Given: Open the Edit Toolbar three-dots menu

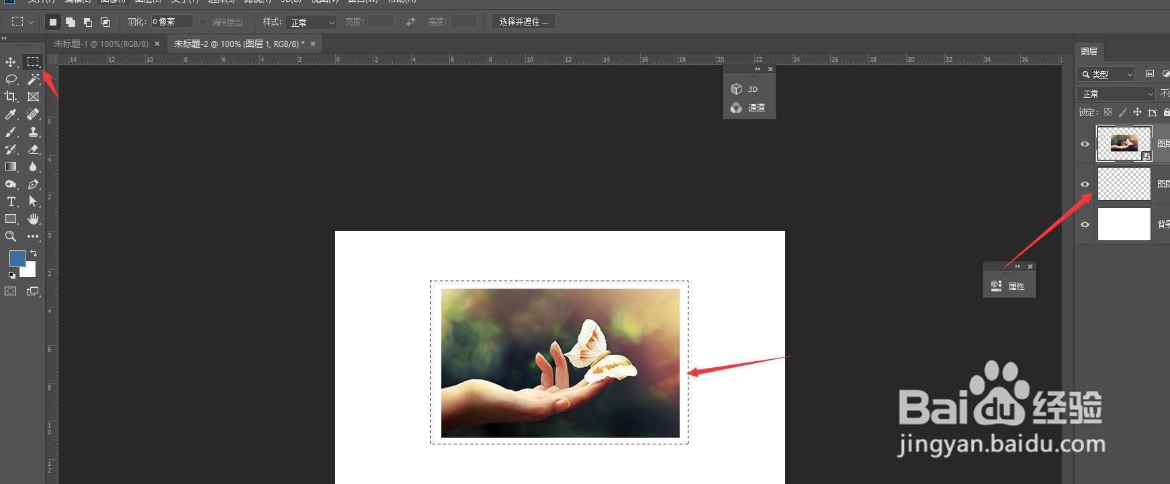Looking at the screenshot, I should pyautogui.click(x=33, y=236).
